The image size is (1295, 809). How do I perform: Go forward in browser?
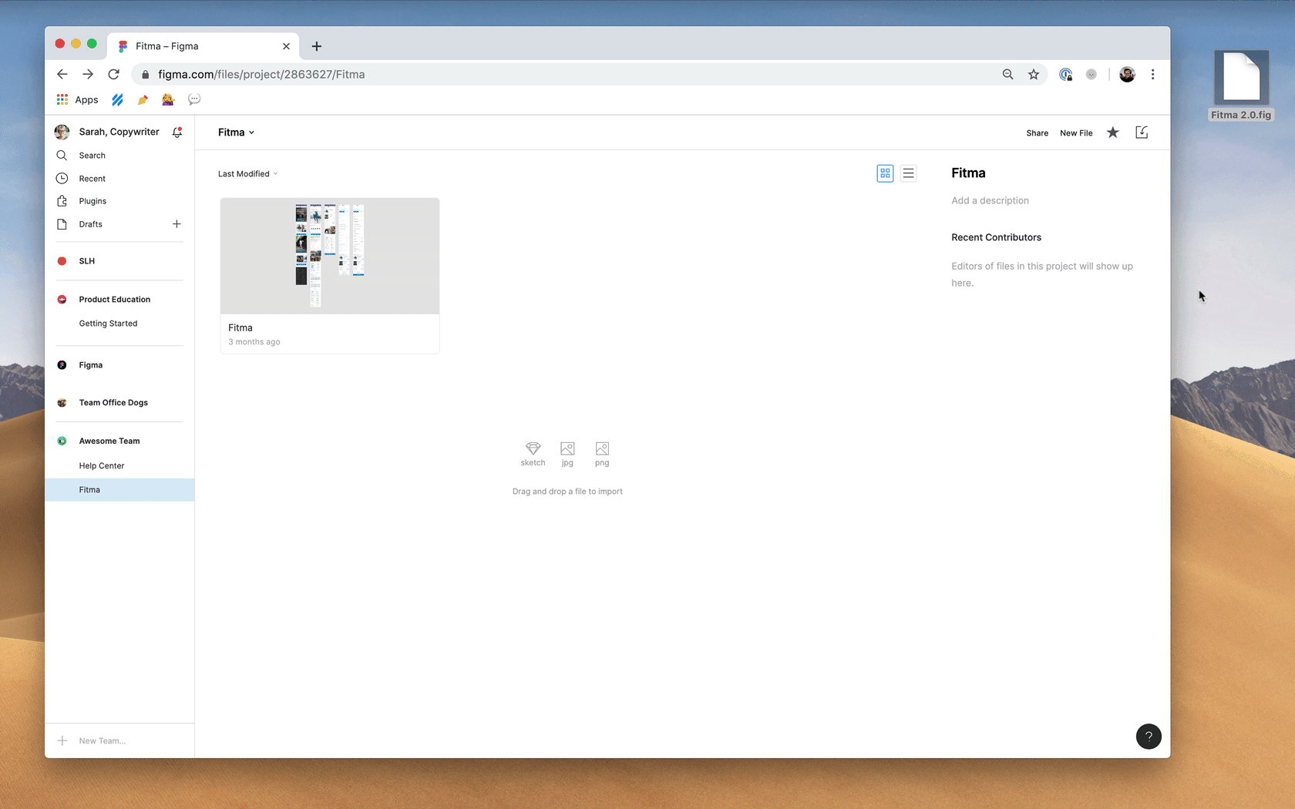88,75
